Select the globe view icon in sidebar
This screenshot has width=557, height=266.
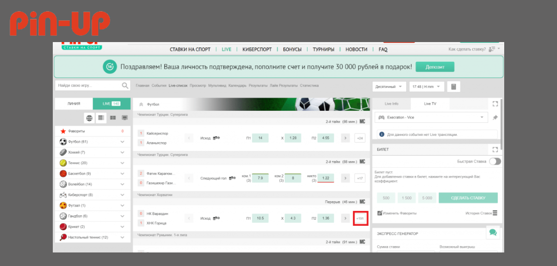tap(89, 118)
